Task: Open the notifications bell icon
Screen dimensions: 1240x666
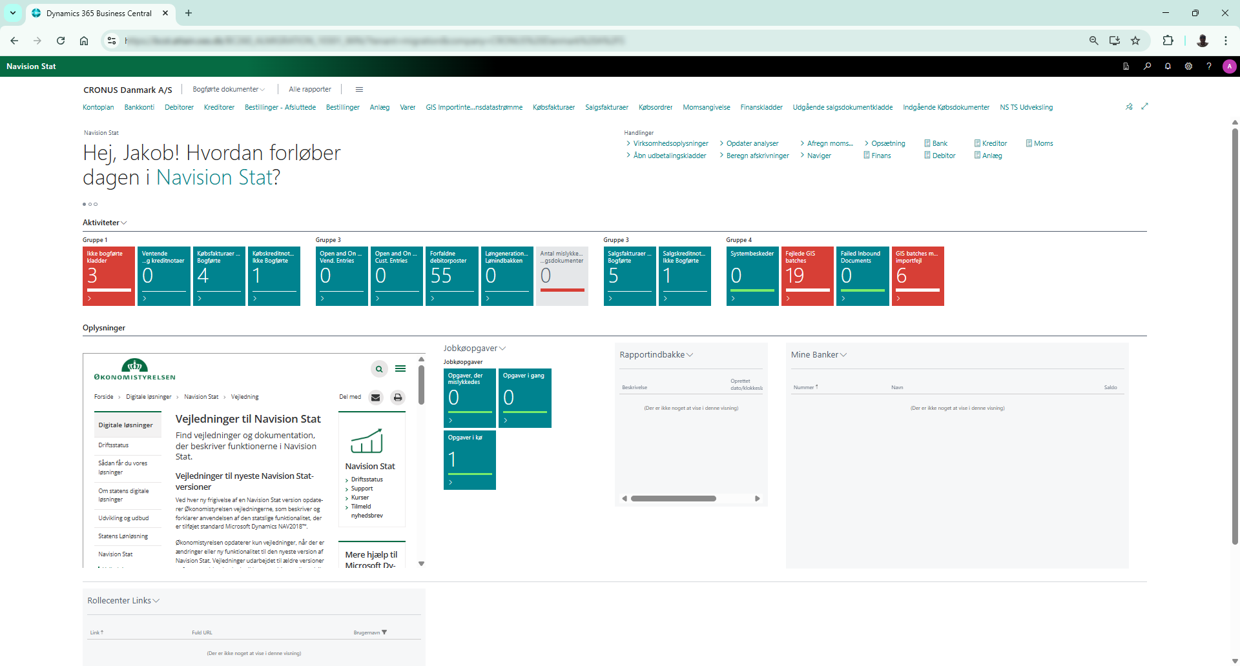Action: 1168,66
